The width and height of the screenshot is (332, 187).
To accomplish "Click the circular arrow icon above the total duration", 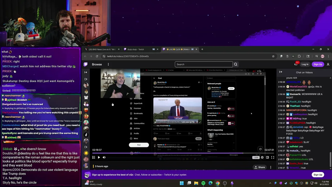I will pos(260,149).
